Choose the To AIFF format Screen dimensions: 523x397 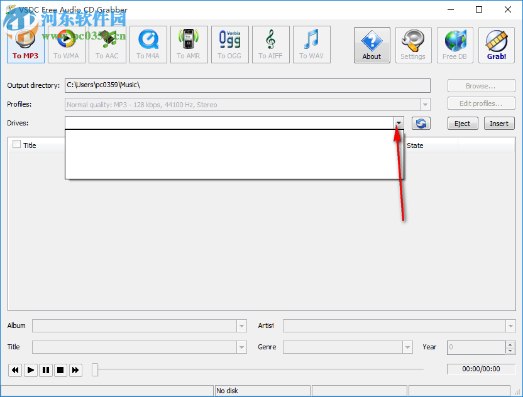(270, 44)
